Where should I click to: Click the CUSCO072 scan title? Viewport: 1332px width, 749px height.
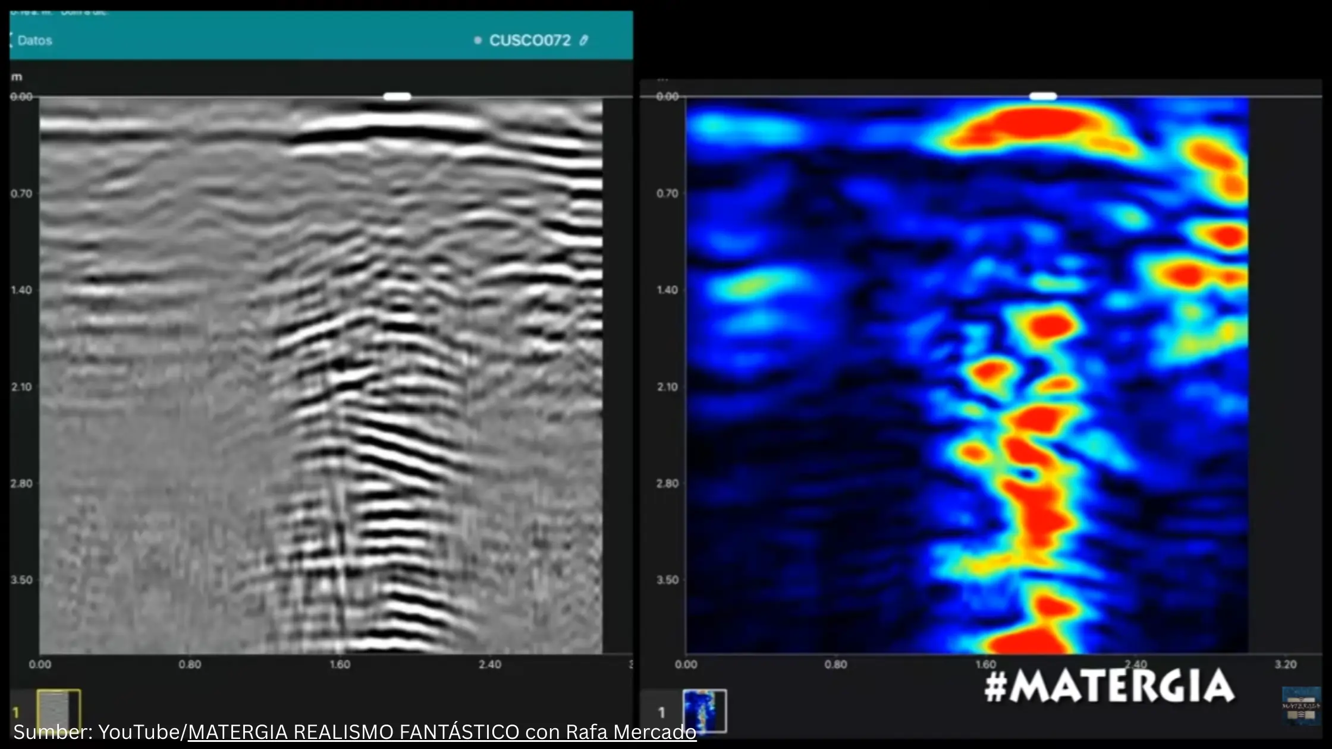click(529, 40)
